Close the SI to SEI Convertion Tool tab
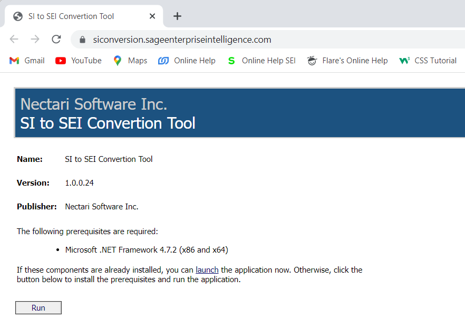 click(x=152, y=16)
